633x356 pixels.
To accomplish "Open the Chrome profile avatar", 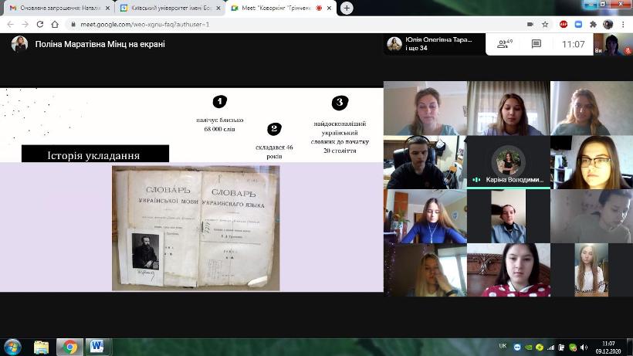I will click(608, 24).
